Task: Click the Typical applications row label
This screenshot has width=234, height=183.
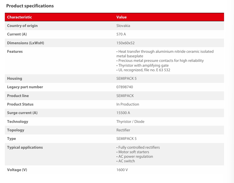Action: coord(25,147)
